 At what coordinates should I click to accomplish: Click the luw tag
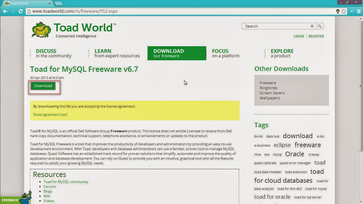[x=267, y=155]
